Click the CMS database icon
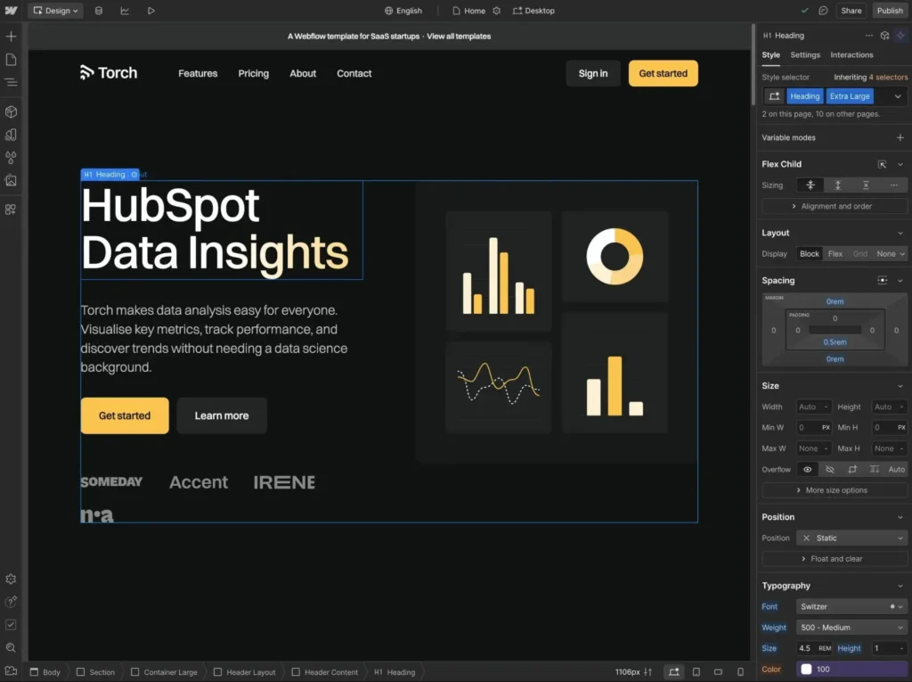The image size is (912, 682). pos(98,11)
